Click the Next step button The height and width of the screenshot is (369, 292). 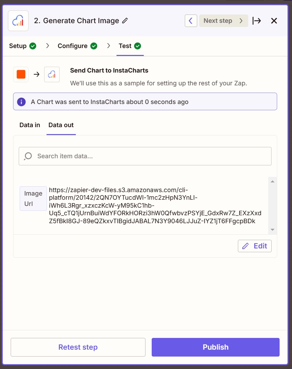[223, 21]
